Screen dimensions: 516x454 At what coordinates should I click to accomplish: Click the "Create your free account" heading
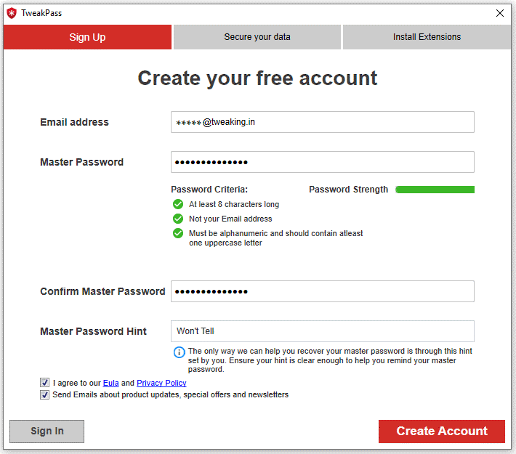pyautogui.click(x=257, y=78)
